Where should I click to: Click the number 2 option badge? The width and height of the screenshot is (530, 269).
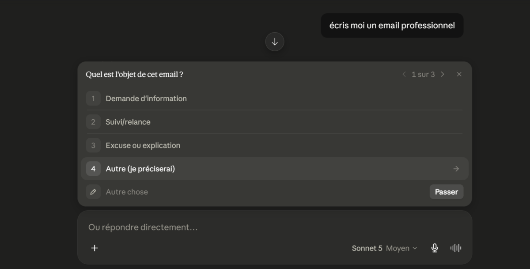click(x=93, y=122)
